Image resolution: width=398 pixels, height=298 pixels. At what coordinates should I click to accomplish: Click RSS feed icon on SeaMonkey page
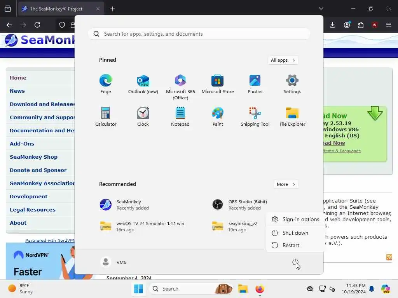tap(389, 257)
